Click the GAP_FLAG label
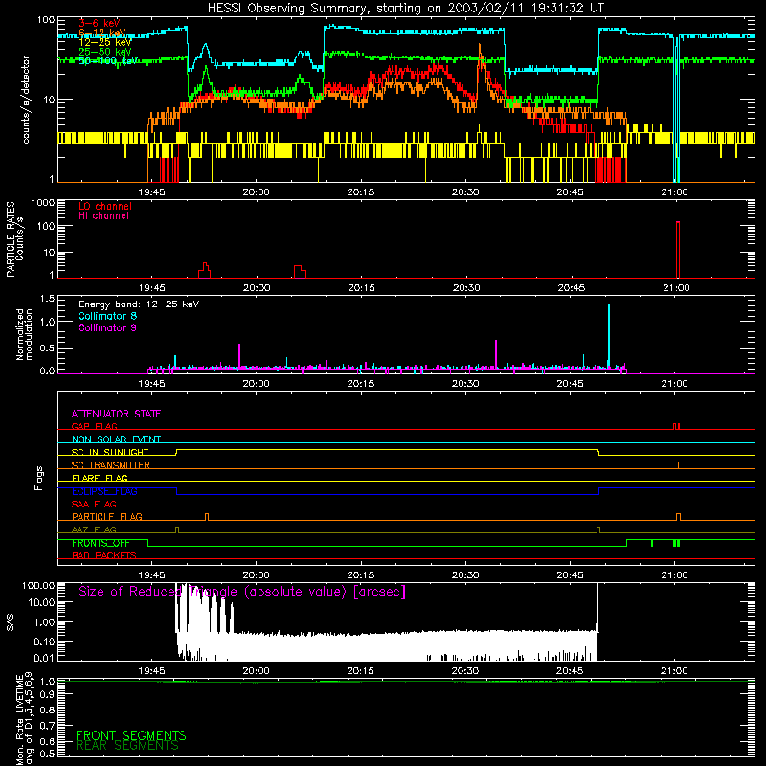The width and height of the screenshot is (766, 766). click(94, 426)
